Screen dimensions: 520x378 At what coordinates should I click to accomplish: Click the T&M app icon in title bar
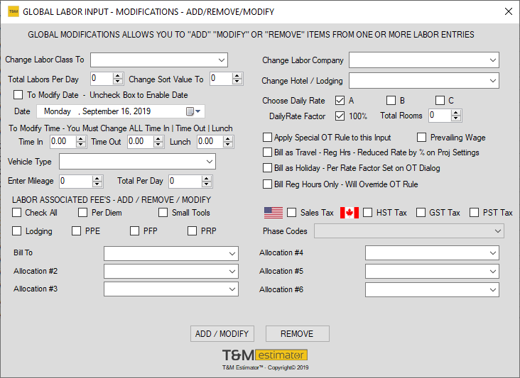pyautogui.click(x=13, y=11)
